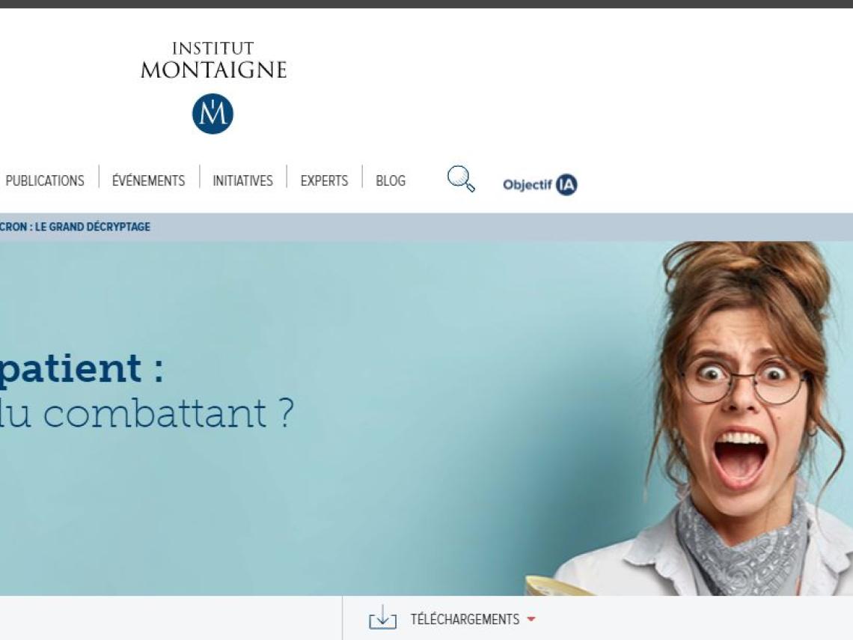Open the Événements menu item
This screenshot has height=640, width=853.
click(x=148, y=180)
